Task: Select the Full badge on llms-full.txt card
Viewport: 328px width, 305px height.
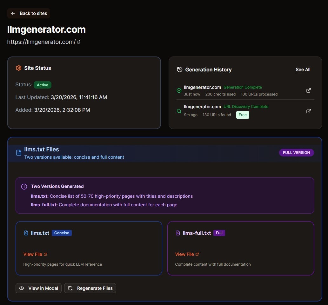Action: coord(219,233)
